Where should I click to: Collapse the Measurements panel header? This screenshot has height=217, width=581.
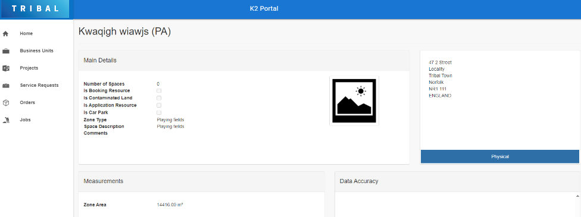click(202, 181)
